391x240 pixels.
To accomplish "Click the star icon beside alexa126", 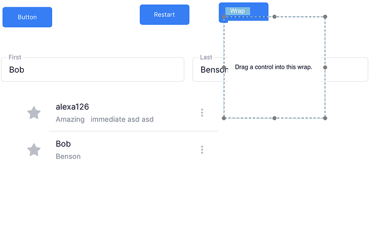I will (34, 113).
